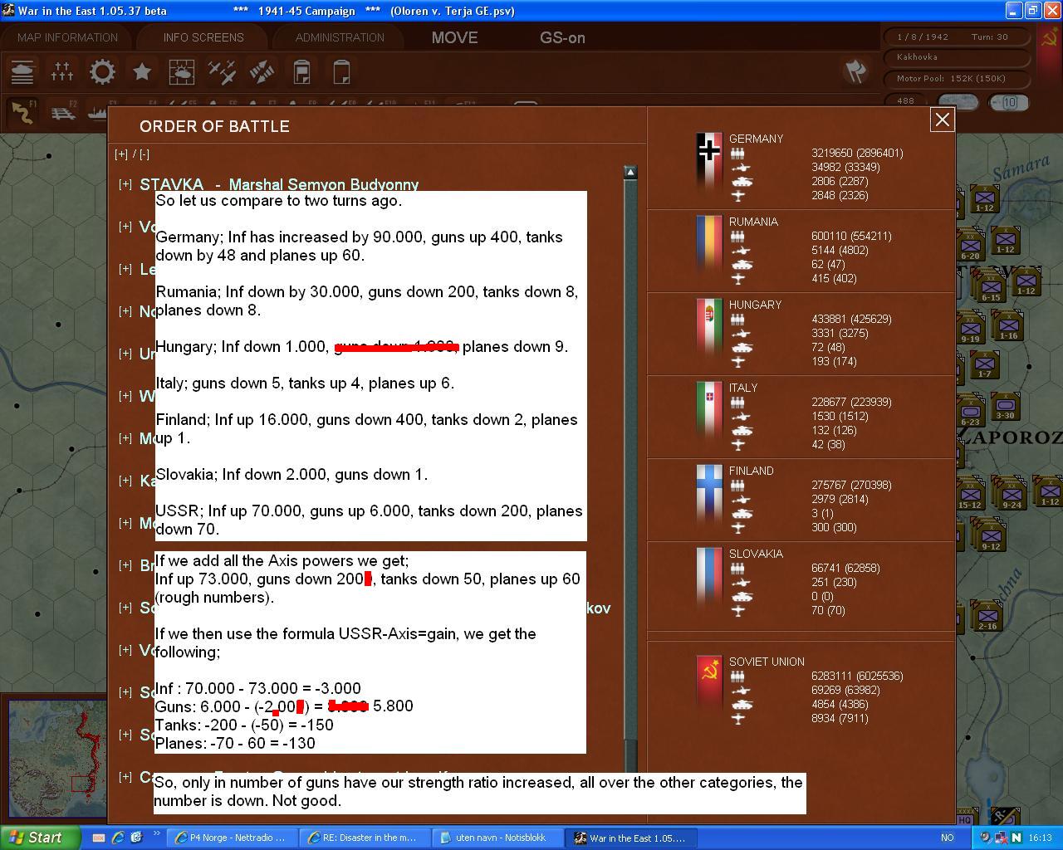Open the commanders report icon with soldiers
1063x850 pixels.
(x=62, y=72)
